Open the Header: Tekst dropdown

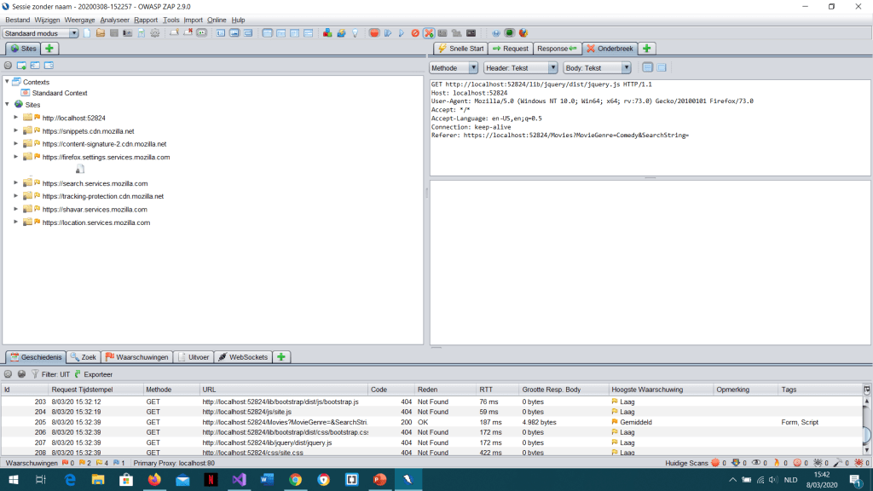[x=520, y=67]
